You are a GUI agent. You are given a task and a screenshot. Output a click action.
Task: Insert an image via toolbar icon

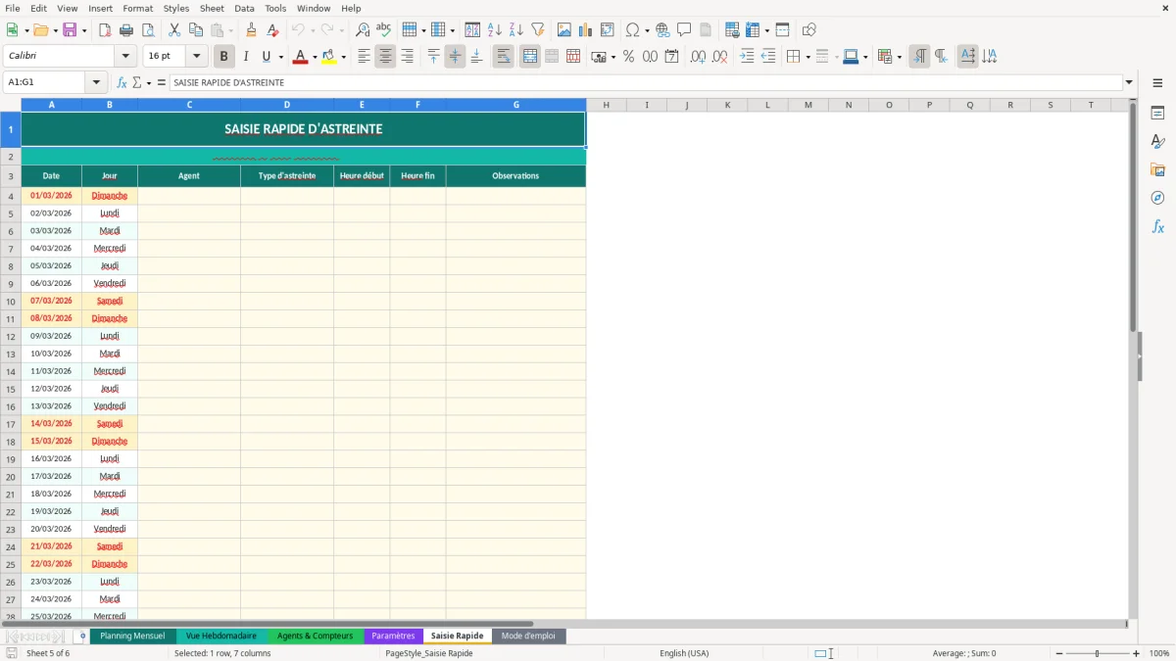tap(564, 30)
